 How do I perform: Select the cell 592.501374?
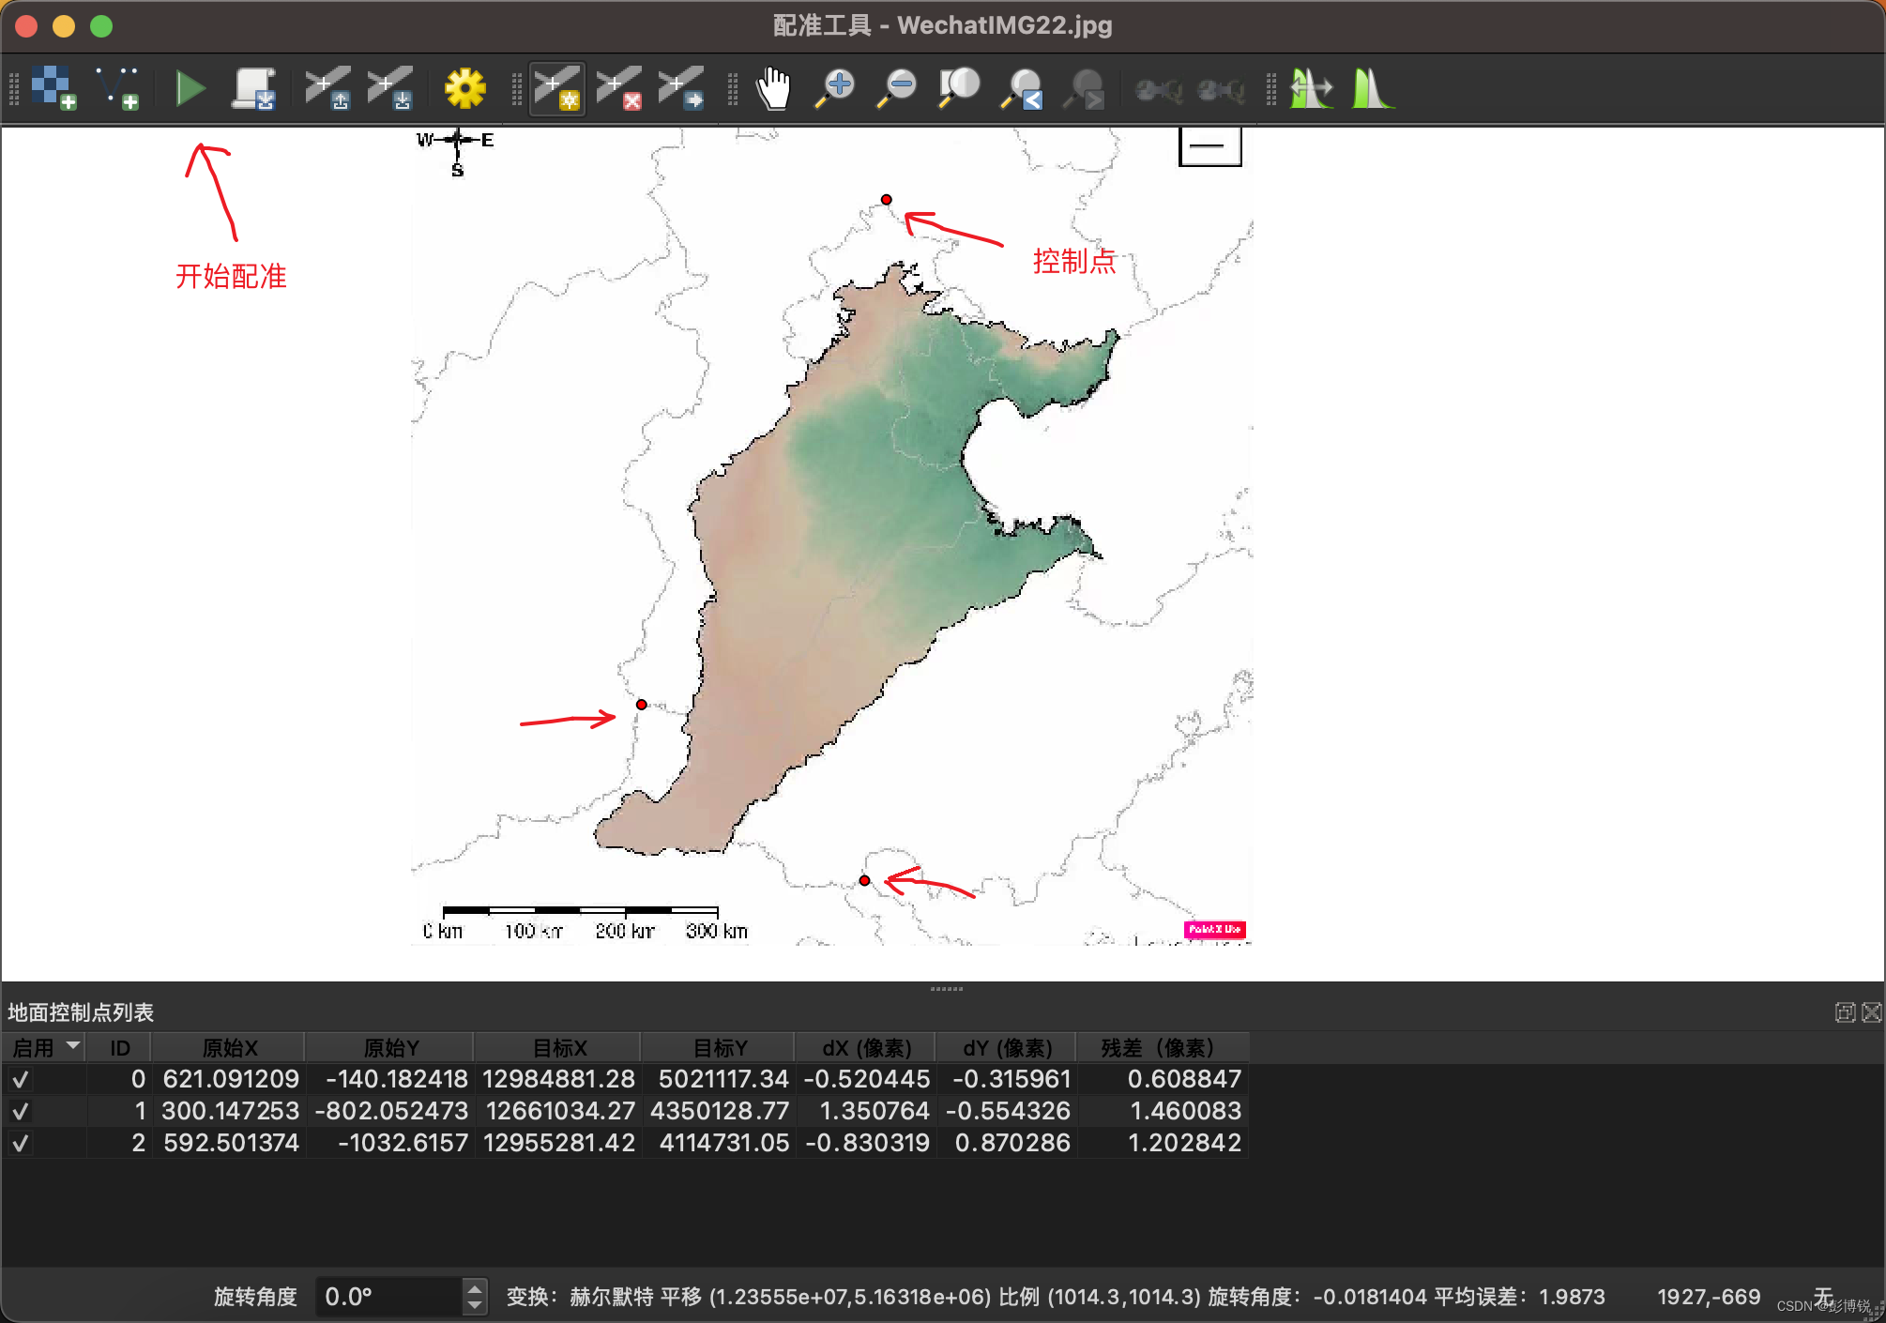click(229, 1143)
